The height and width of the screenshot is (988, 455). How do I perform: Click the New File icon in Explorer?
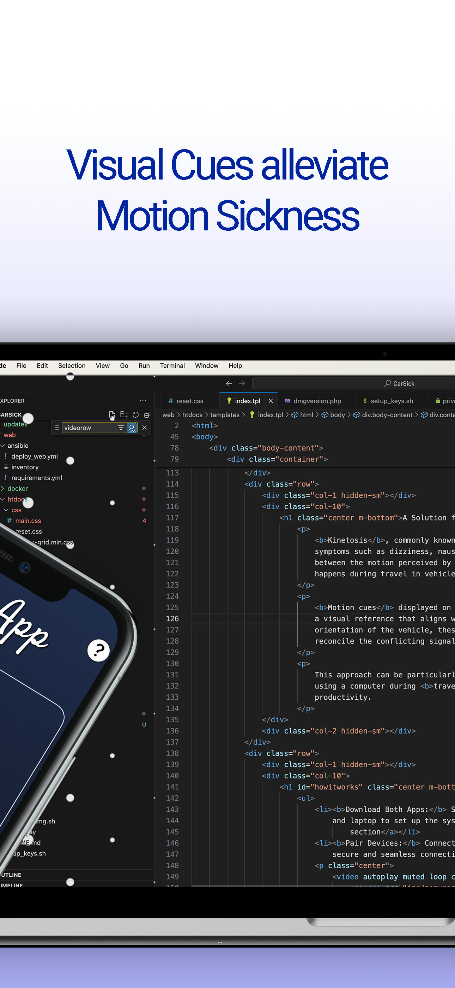tap(112, 414)
